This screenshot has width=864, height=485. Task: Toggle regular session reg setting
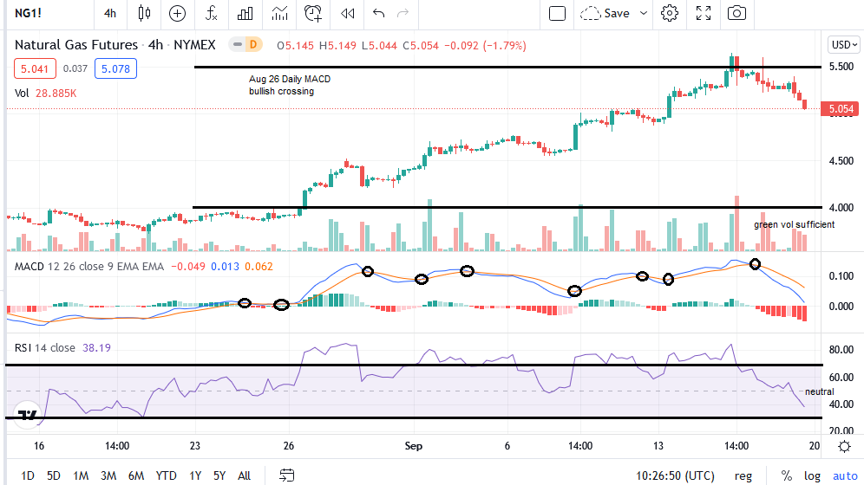pyautogui.click(x=743, y=475)
